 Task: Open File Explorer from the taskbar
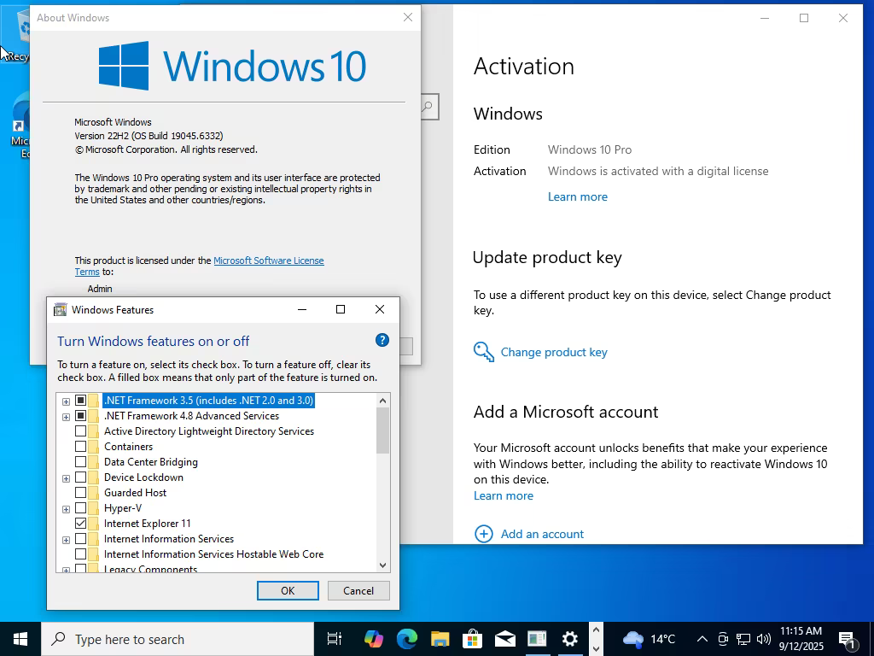(x=440, y=639)
